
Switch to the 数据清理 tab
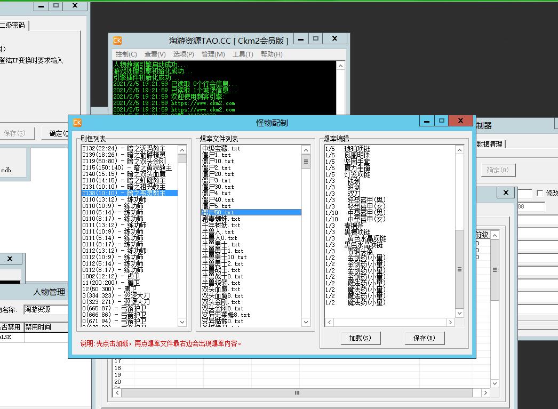[x=490, y=144]
